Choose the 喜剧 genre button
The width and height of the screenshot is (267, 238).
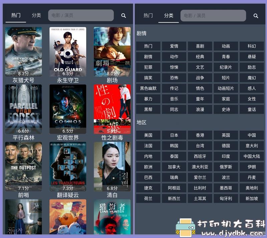(200, 46)
